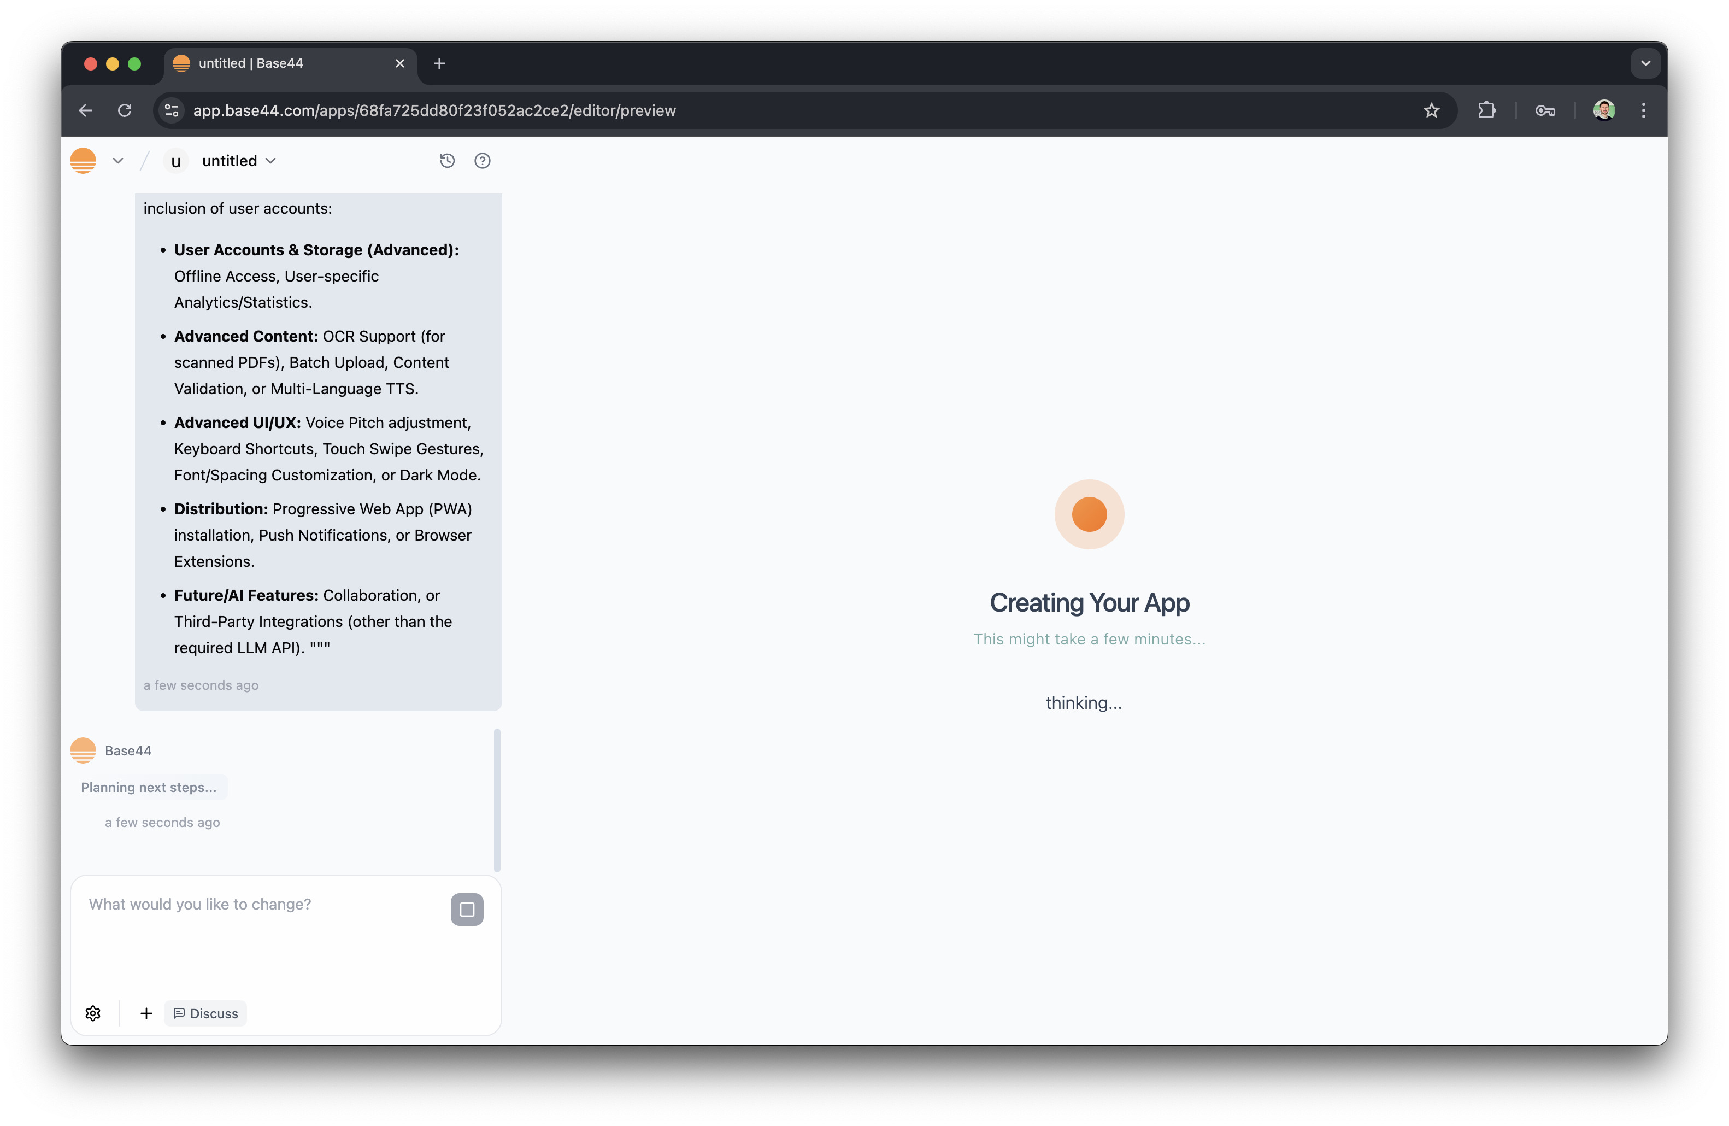Image resolution: width=1729 pixels, height=1126 pixels.
Task: Click the chat panel scrollbar
Action: point(497,799)
